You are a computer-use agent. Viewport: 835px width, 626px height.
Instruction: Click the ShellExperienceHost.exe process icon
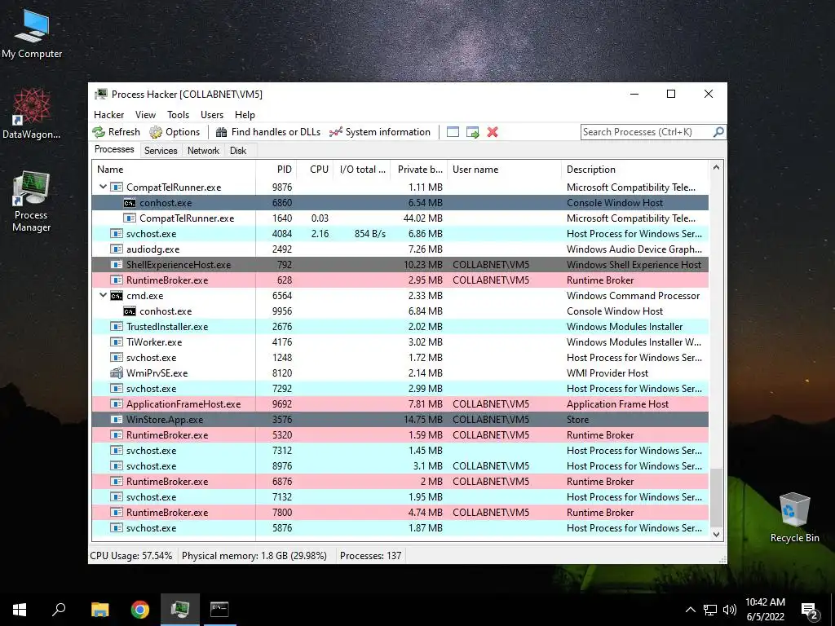point(116,265)
